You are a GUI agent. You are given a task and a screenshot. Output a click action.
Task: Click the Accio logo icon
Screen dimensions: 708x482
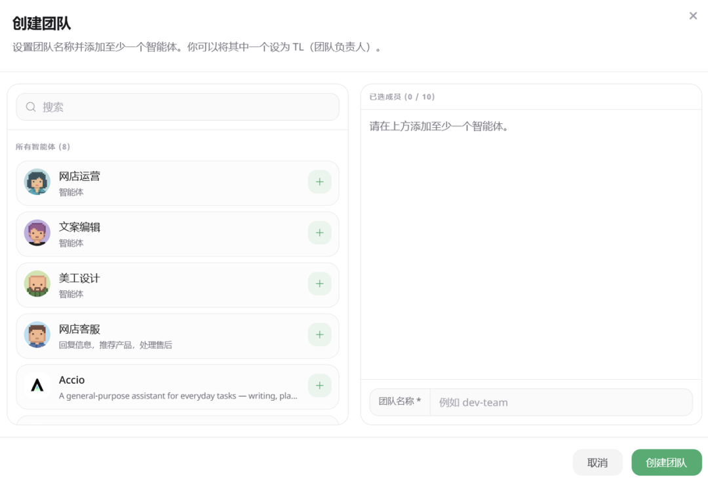[37, 386]
